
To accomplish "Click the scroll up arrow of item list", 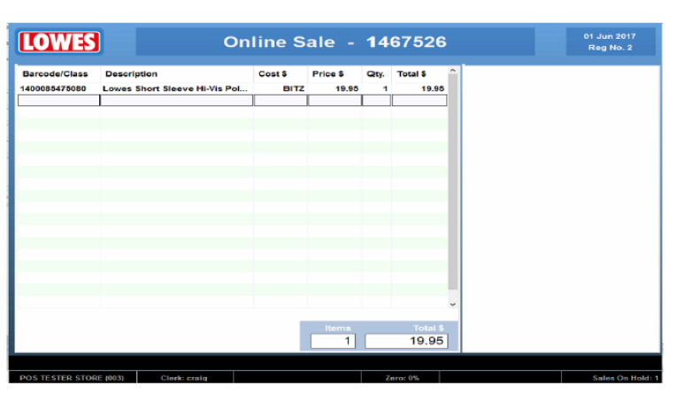I will (x=452, y=70).
